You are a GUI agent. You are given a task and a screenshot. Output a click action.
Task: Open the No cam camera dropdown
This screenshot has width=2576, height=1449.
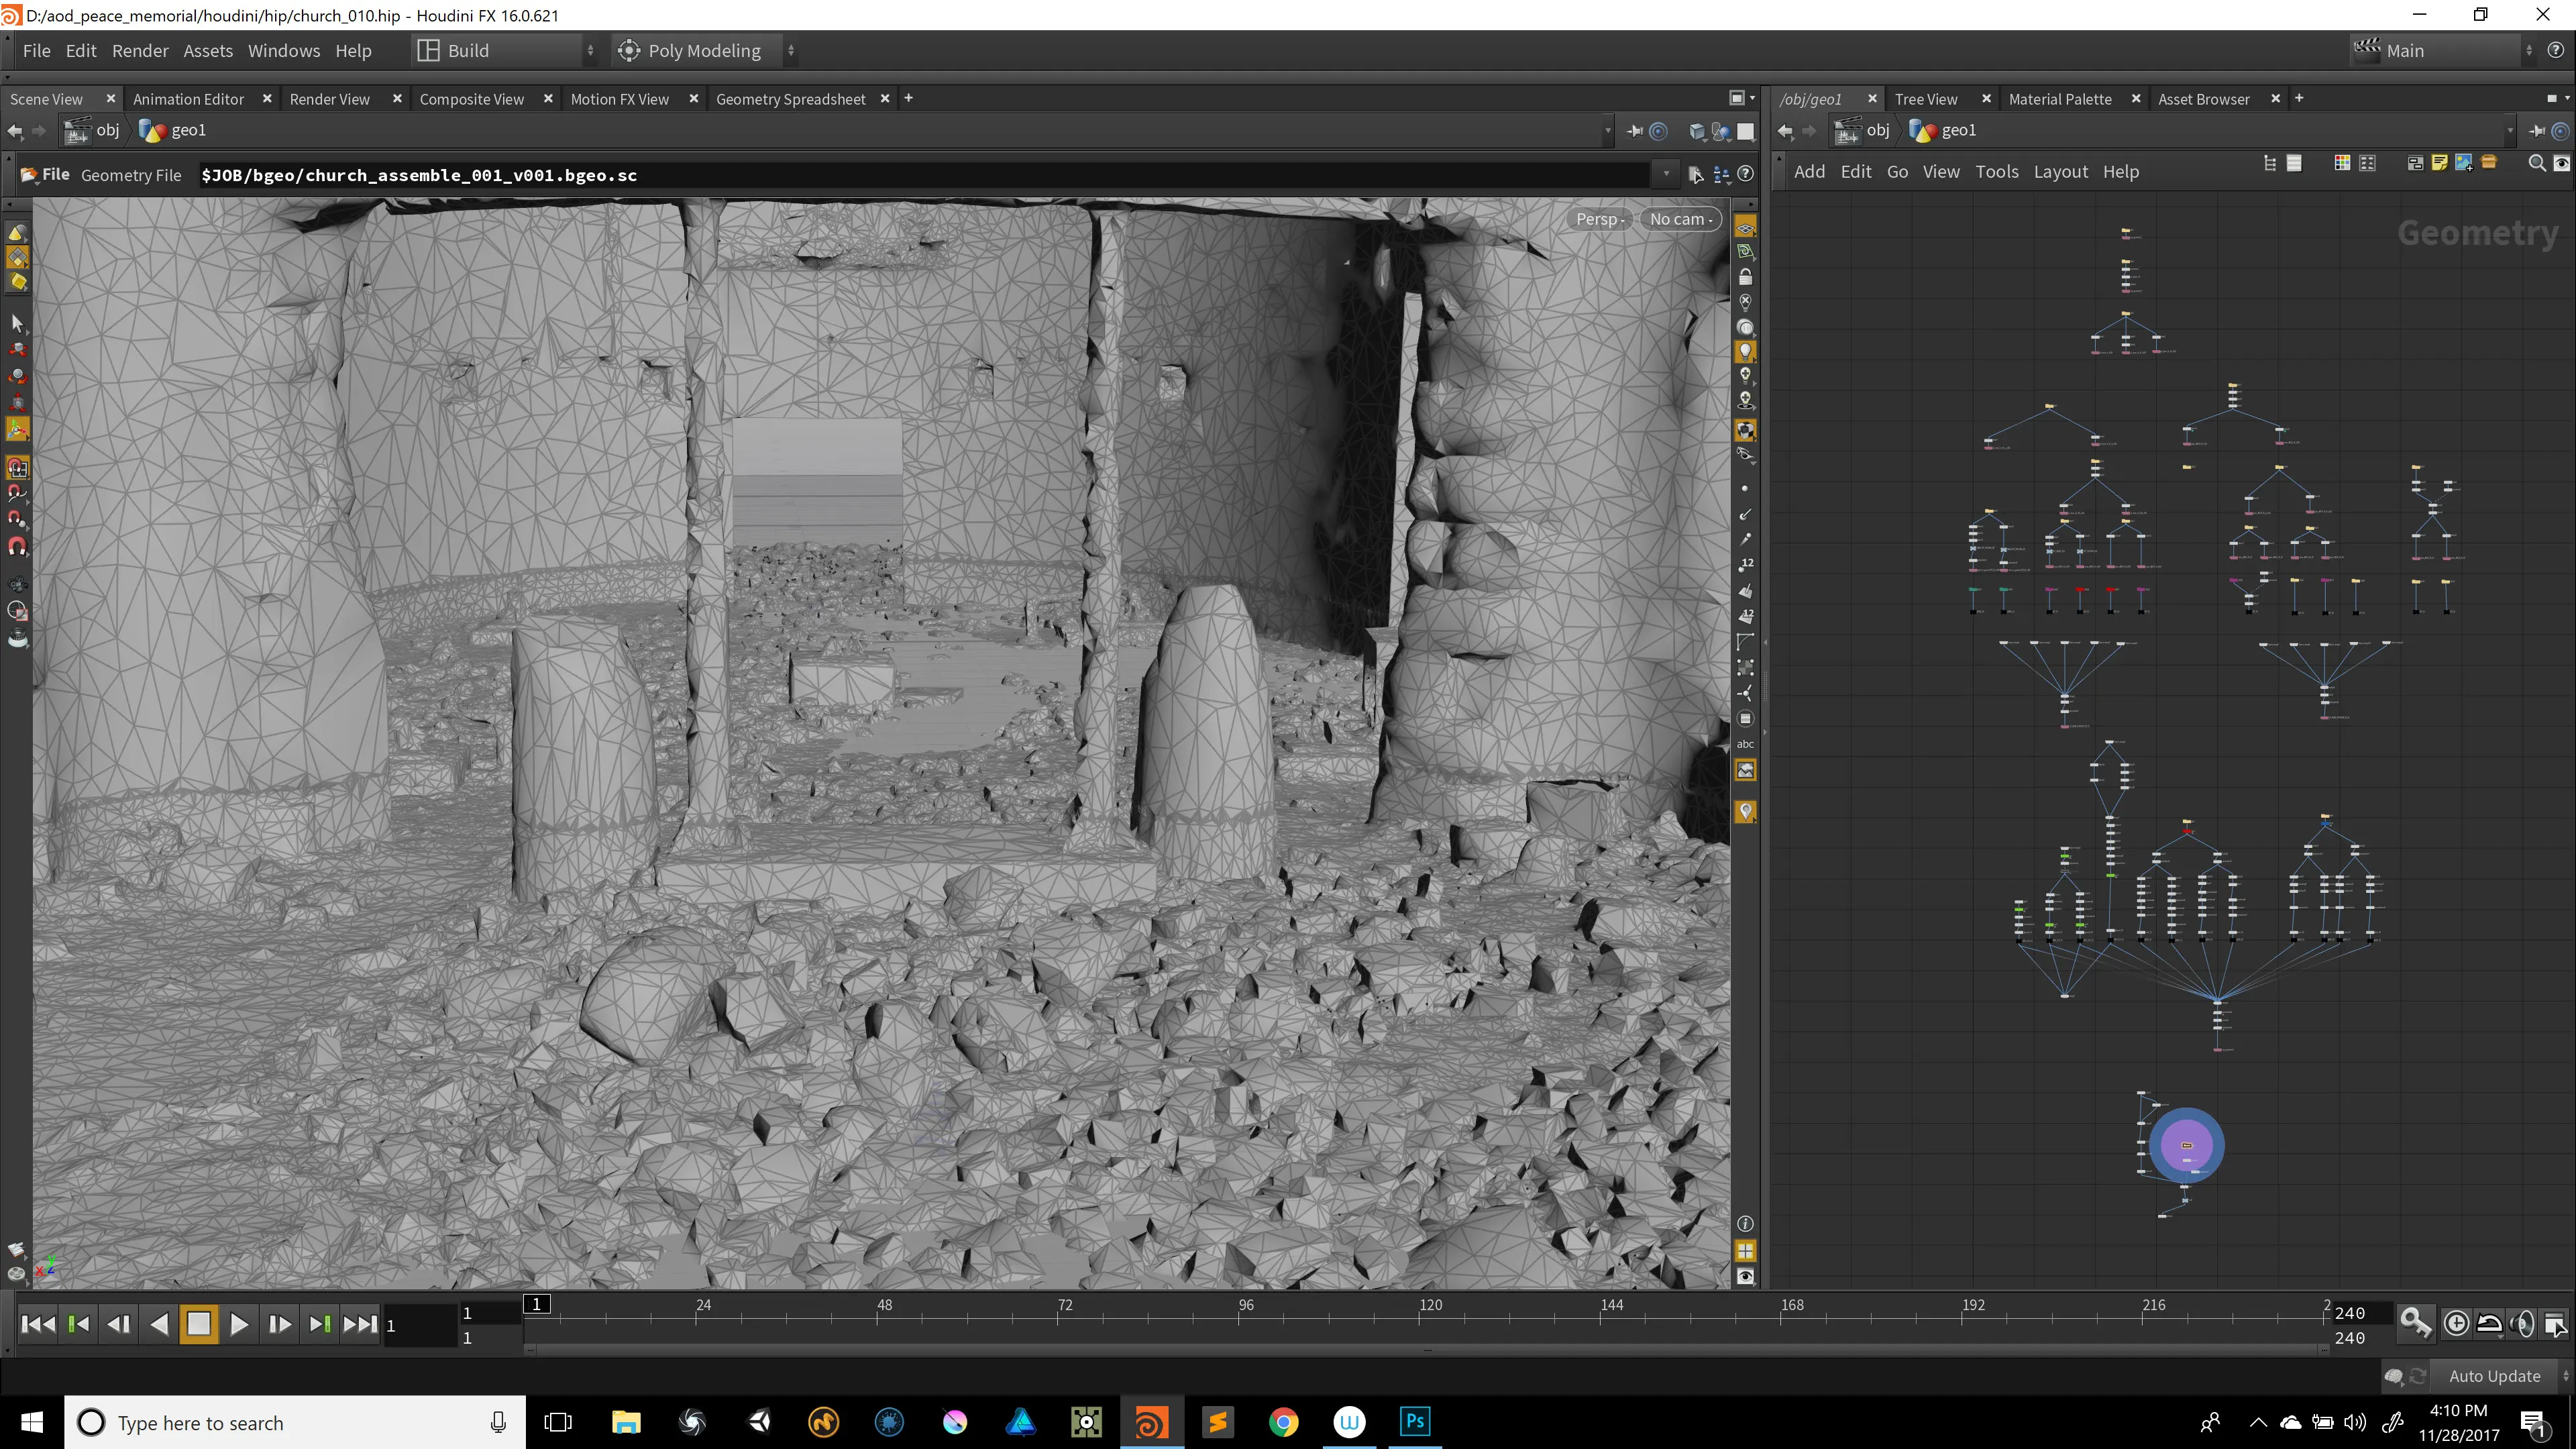pyautogui.click(x=1681, y=219)
